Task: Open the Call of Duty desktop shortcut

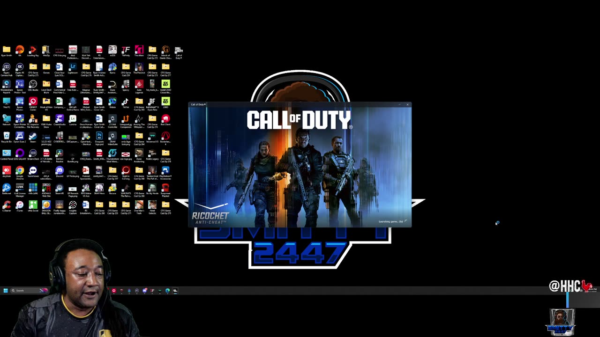Action: 179,52
